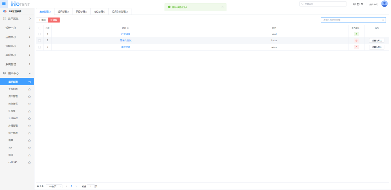Focus the 搜索菜单 search field

pos(323,4)
